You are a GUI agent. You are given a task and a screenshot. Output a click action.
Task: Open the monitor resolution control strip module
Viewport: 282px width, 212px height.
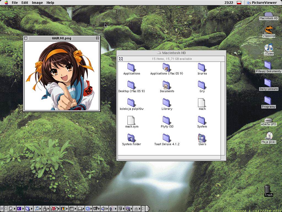73,209
